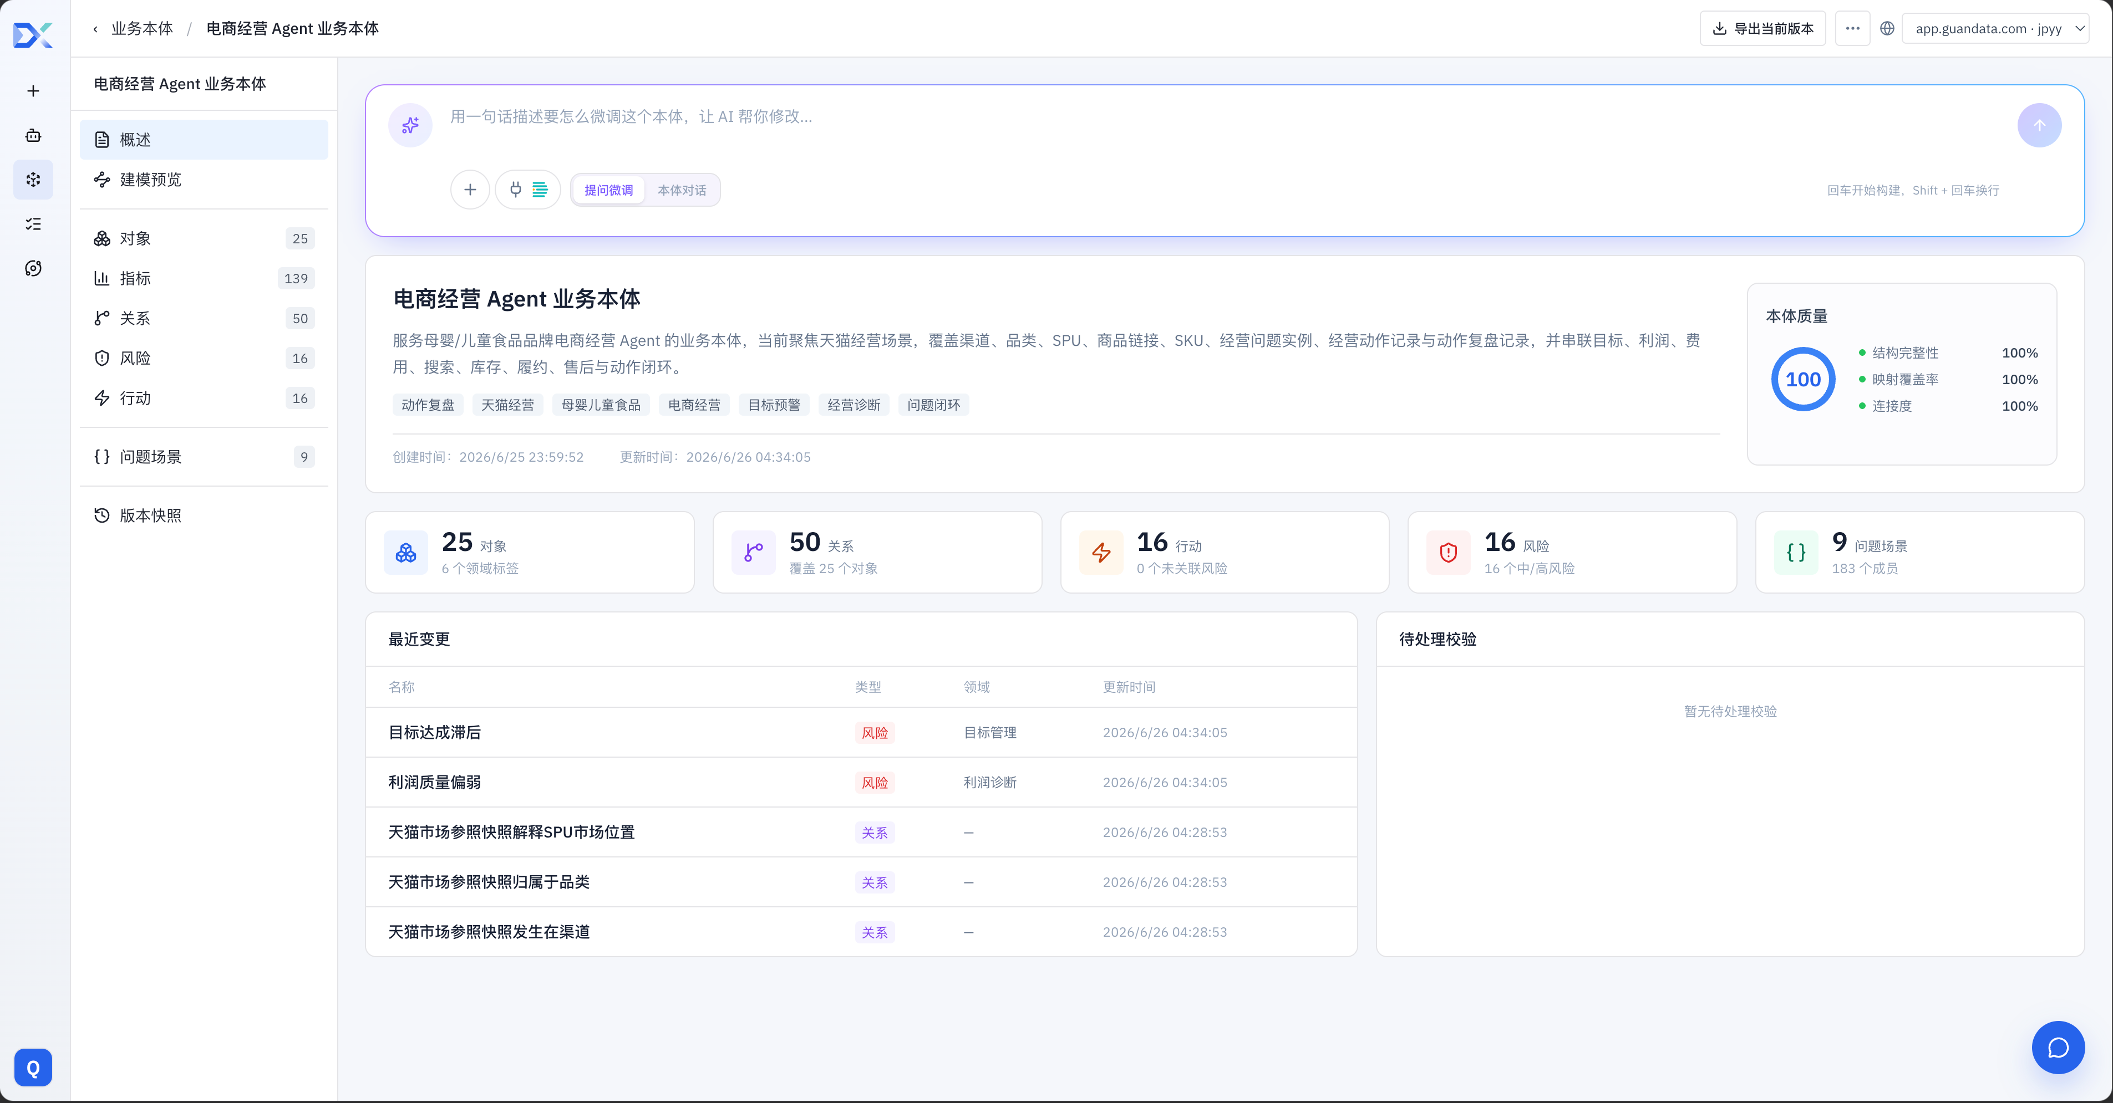Click the plus icon in the left rail
Screen dimensions: 2113x1103
click(33, 91)
